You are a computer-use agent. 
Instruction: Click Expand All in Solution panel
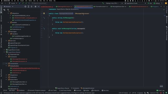(28, 7)
